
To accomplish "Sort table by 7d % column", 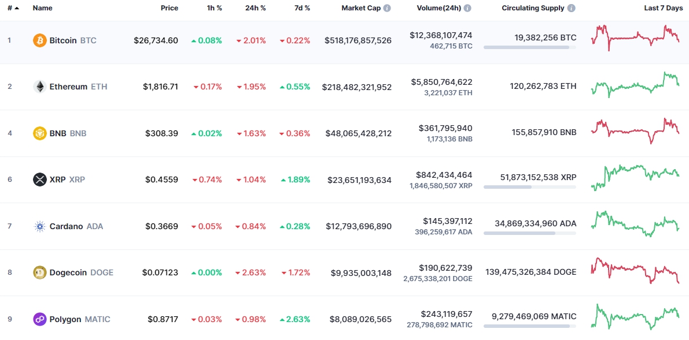I will 302,8.
